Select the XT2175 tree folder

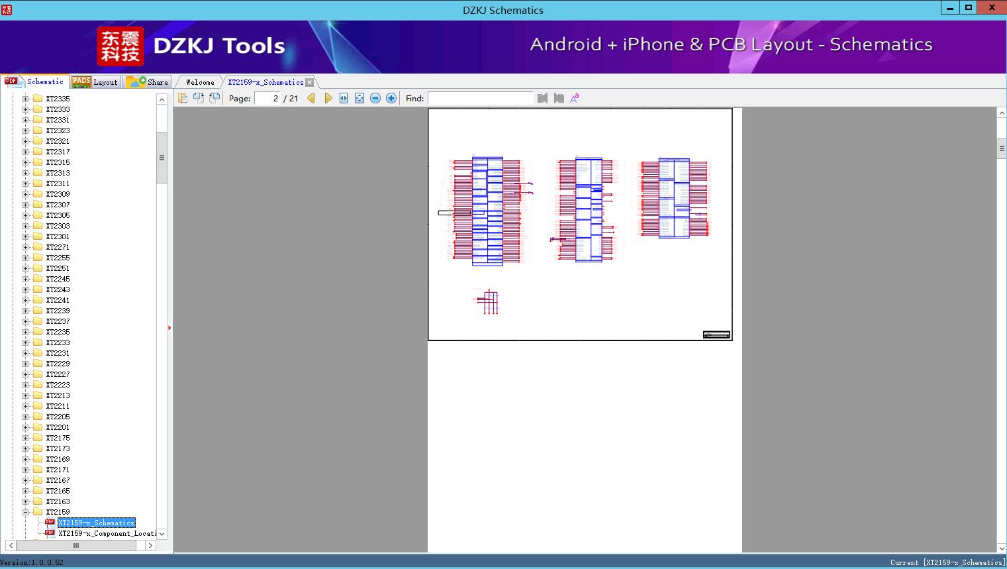58,438
